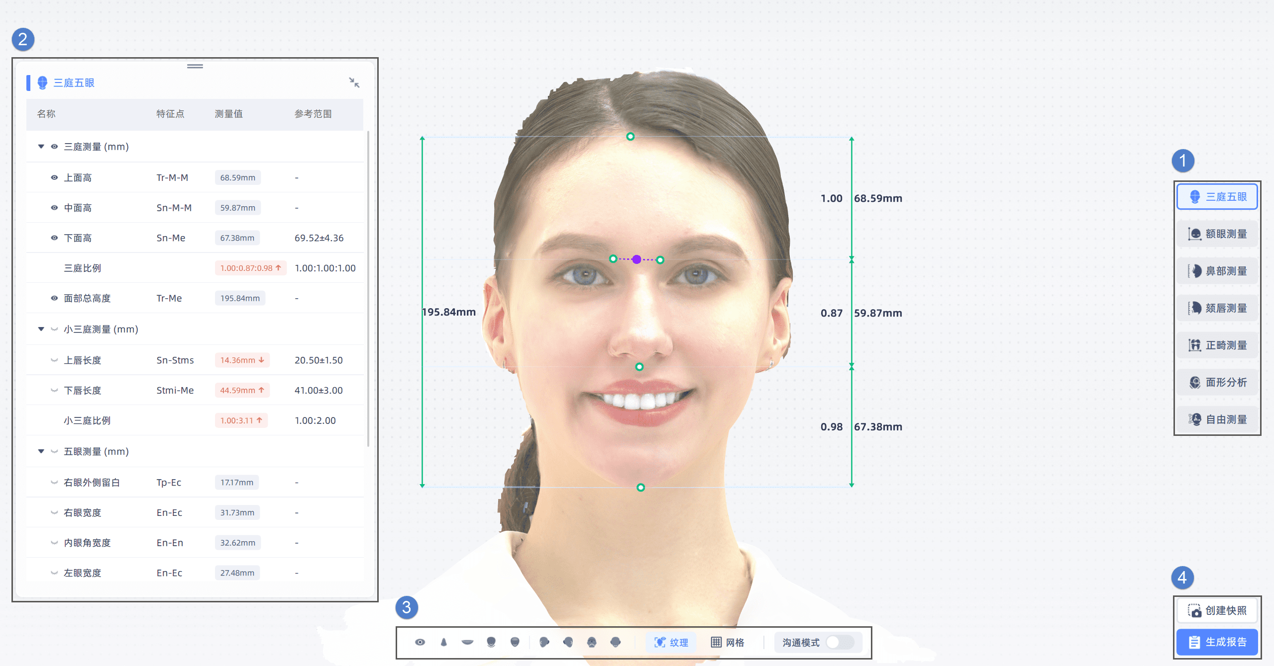
Task: Click the subnasale landmark under nose
Action: click(x=639, y=366)
